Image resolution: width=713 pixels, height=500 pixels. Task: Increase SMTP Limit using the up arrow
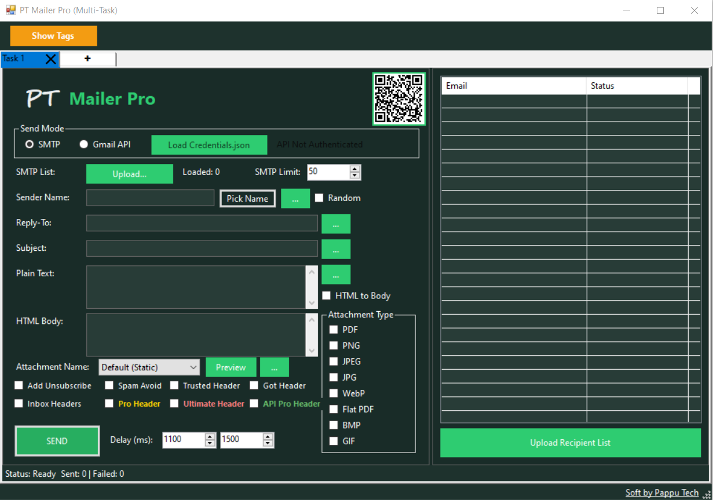click(354, 169)
